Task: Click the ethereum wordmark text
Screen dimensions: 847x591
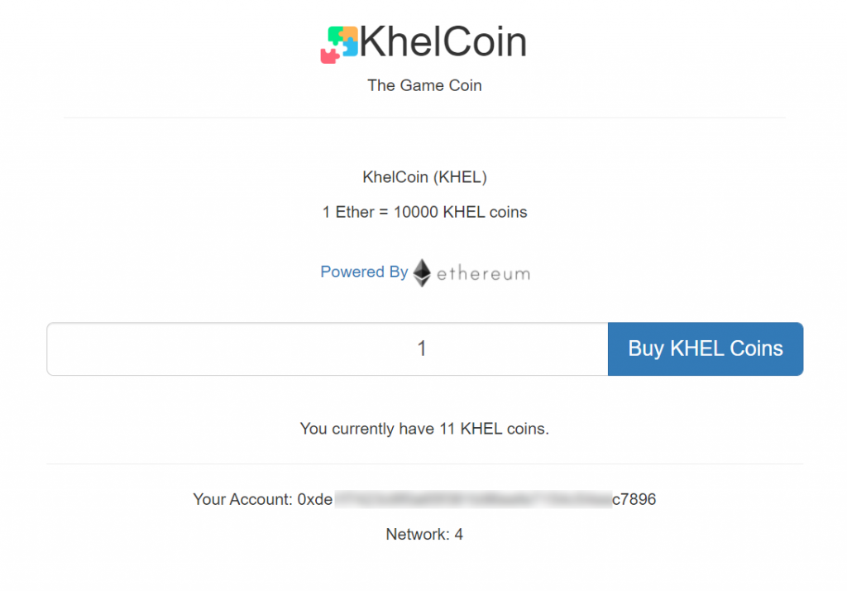Action: pyautogui.click(x=483, y=274)
